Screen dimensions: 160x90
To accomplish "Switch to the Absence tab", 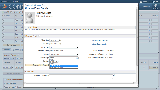I will point(7,50).
